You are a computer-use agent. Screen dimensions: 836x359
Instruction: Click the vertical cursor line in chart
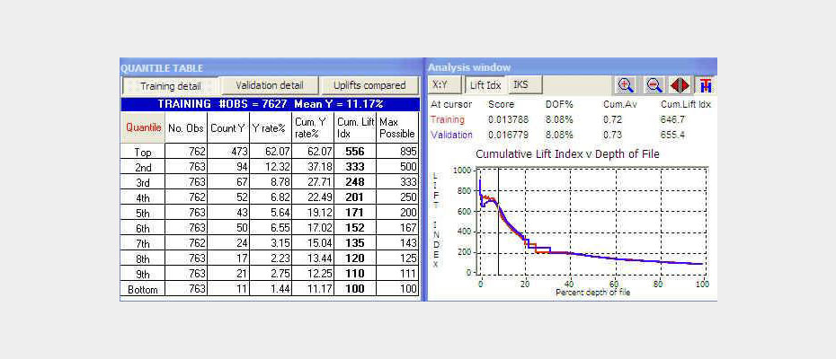point(499,220)
